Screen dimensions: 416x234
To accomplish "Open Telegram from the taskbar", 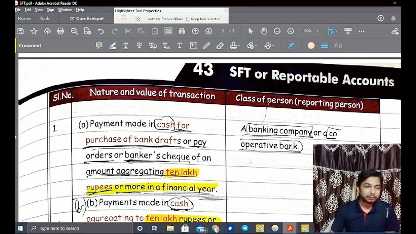I will 245,228.
